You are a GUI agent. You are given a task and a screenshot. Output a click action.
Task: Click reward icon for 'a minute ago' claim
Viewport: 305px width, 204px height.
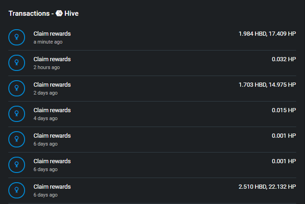click(17, 38)
